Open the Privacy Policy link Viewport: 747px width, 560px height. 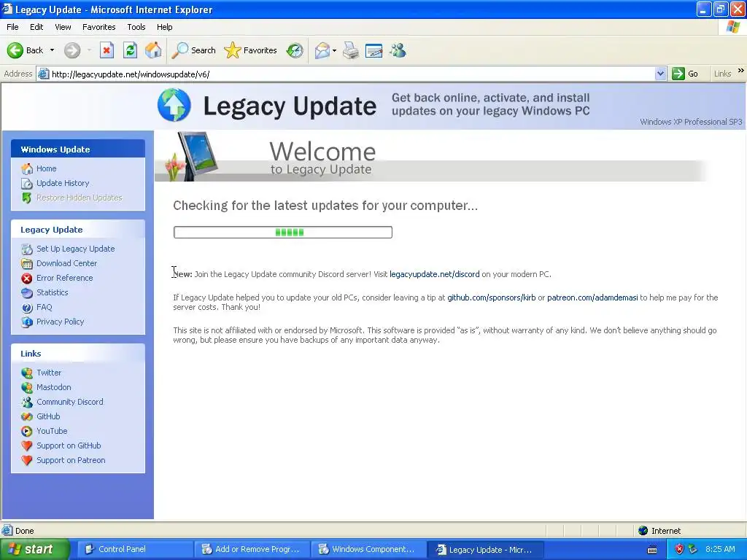pyautogui.click(x=61, y=322)
